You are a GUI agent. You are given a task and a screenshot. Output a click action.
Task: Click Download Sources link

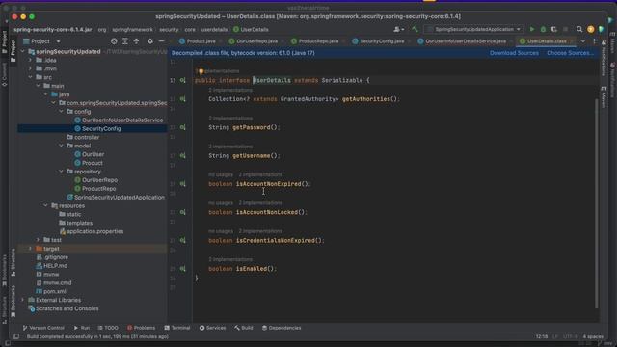click(514, 53)
